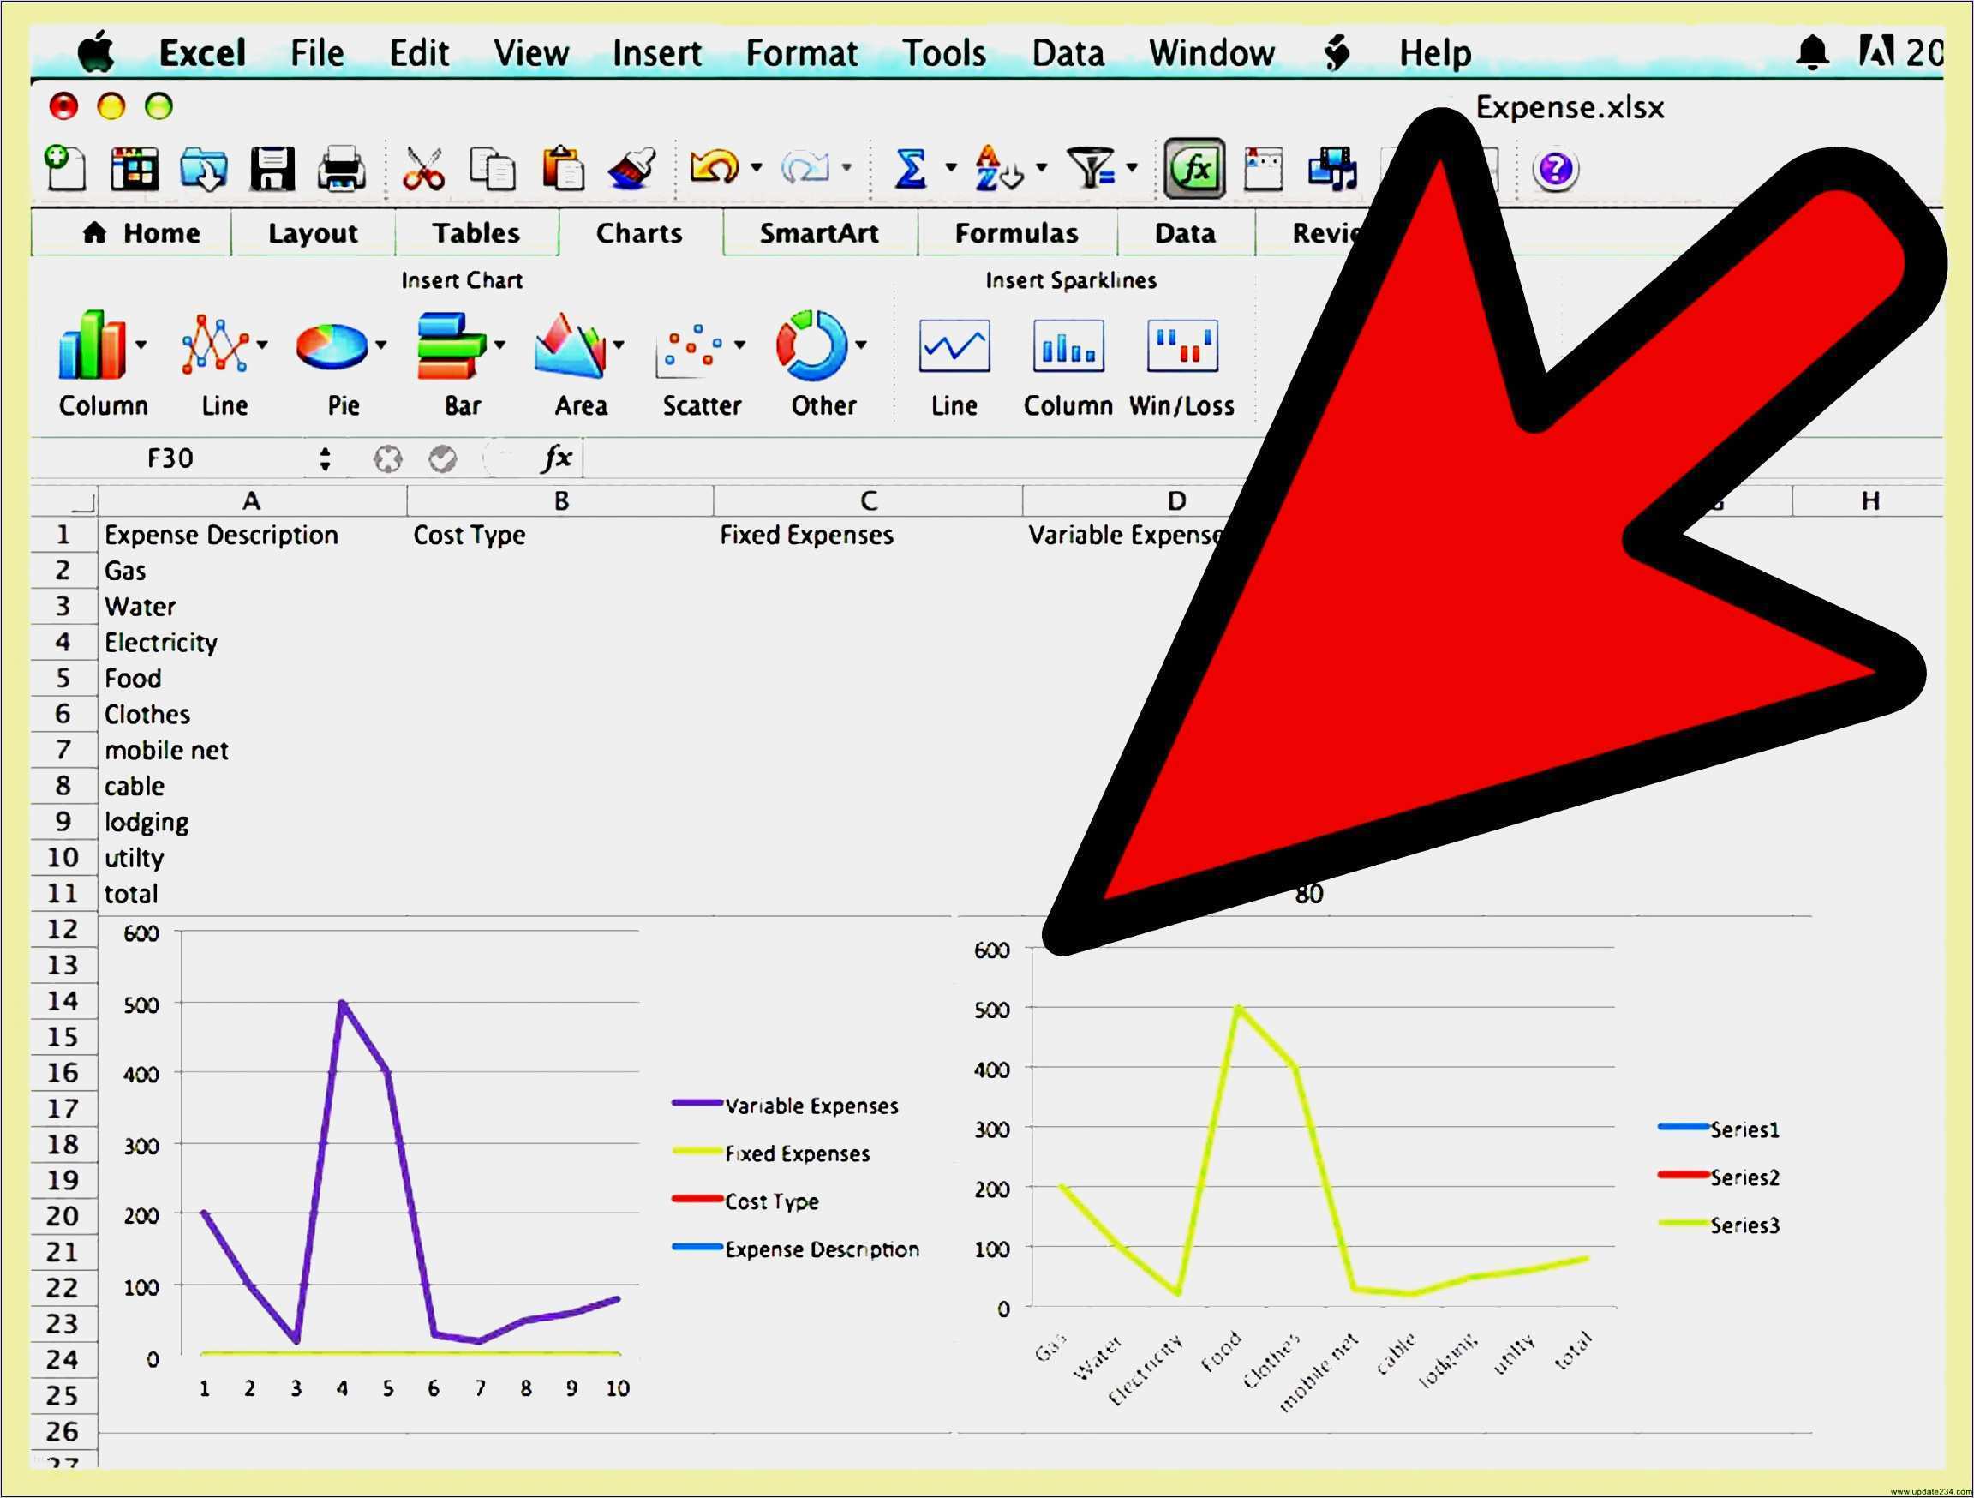Open the Column chart dropdown arrow
This screenshot has height=1498, width=1974.
pos(141,345)
